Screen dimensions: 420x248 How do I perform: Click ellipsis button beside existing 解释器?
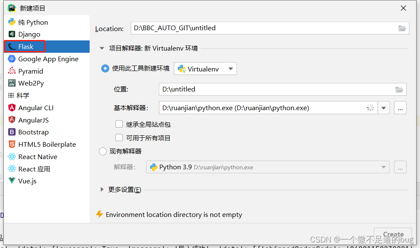tap(400, 167)
